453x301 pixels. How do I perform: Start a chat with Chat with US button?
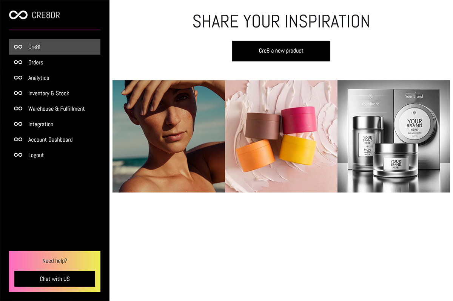coord(55,279)
